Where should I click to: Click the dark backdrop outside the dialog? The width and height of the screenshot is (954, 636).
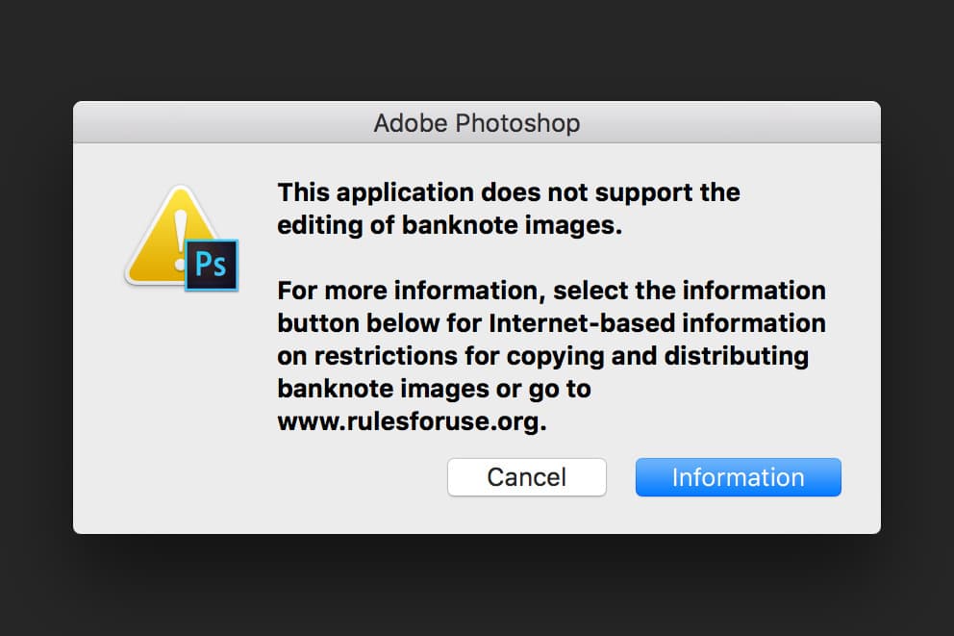pyautogui.click(x=477, y=49)
